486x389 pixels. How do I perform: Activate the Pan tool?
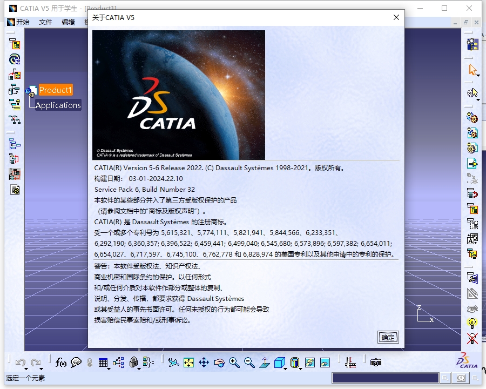click(x=203, y=361)
